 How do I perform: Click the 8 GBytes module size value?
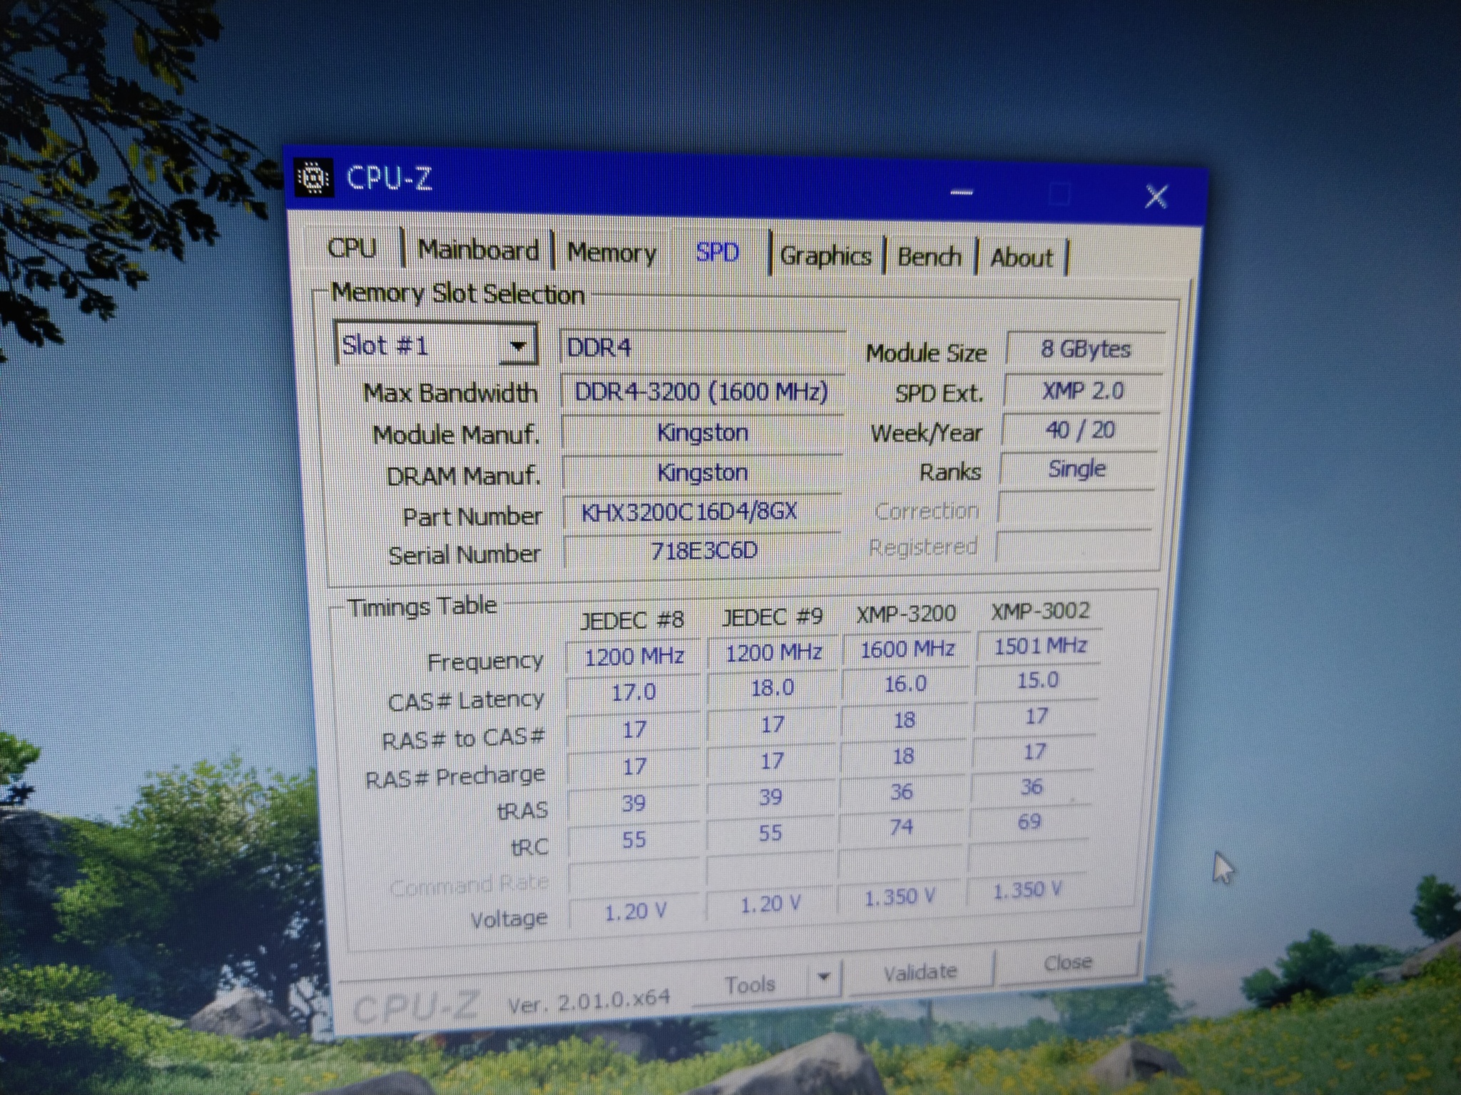[x=1085, y=349]
